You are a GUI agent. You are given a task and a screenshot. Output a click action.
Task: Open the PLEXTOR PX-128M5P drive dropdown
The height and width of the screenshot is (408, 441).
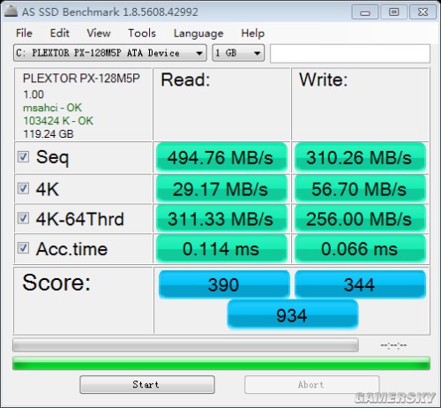[110, 53]
